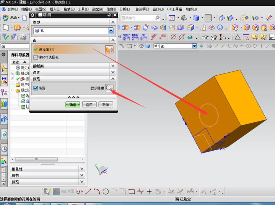Uncheck the first model history feature checkbox
This screenshot has width=275, height=205.
click(23, 96)
